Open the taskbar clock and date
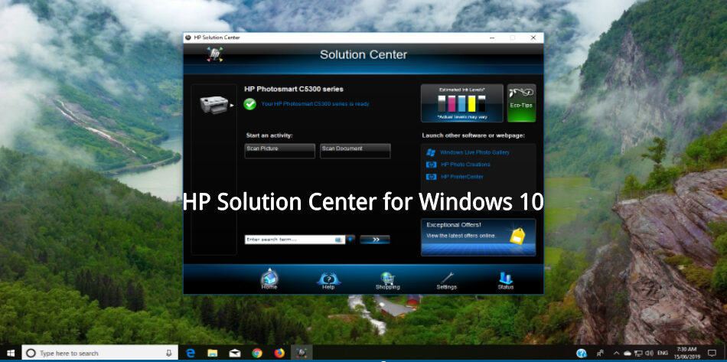Image resolution: width=727 pixels, height=362 pixels. pos(686,353)
